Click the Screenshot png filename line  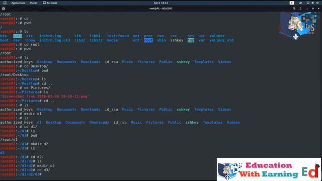tap(45, 97)
